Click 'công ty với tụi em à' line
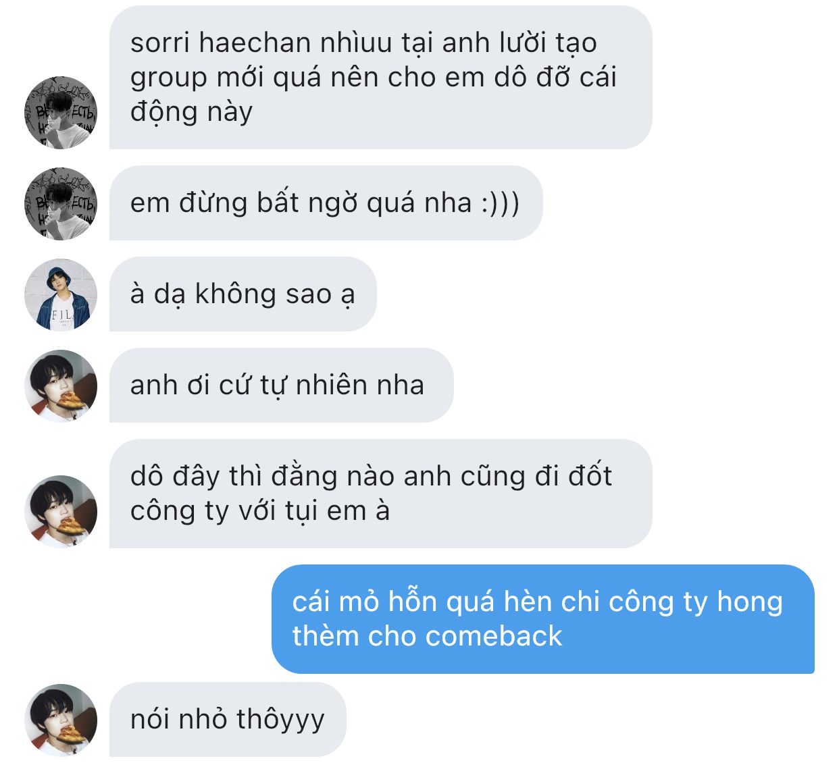Viewport: 839px width, 765px height. [260, 512]
